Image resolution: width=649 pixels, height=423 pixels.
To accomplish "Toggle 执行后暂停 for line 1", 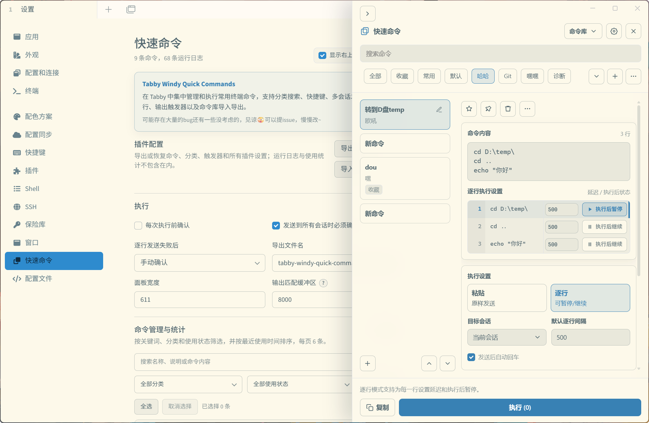I will 605,209.
